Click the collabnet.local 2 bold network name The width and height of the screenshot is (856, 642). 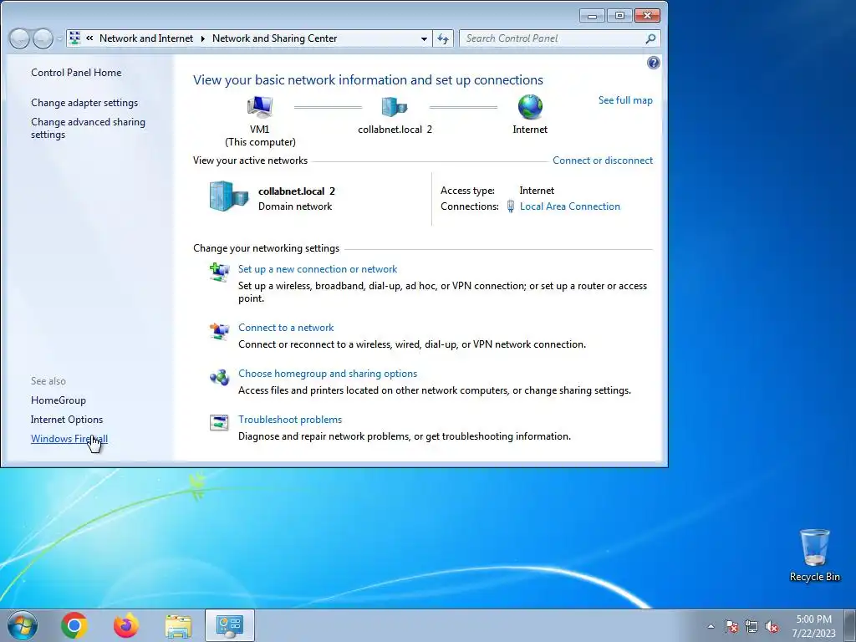(297, 191)
